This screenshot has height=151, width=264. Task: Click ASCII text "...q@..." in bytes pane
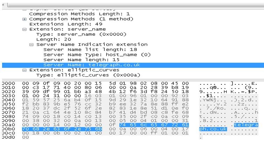pyautogui.click(x=213, y=88)
